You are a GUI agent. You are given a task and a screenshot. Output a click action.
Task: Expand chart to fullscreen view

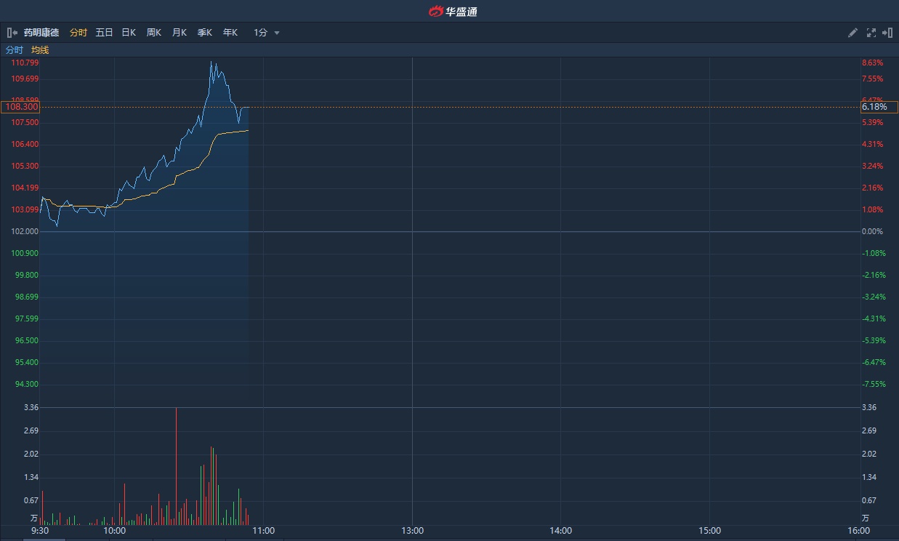pyautogui.click(x=871, y=33)
